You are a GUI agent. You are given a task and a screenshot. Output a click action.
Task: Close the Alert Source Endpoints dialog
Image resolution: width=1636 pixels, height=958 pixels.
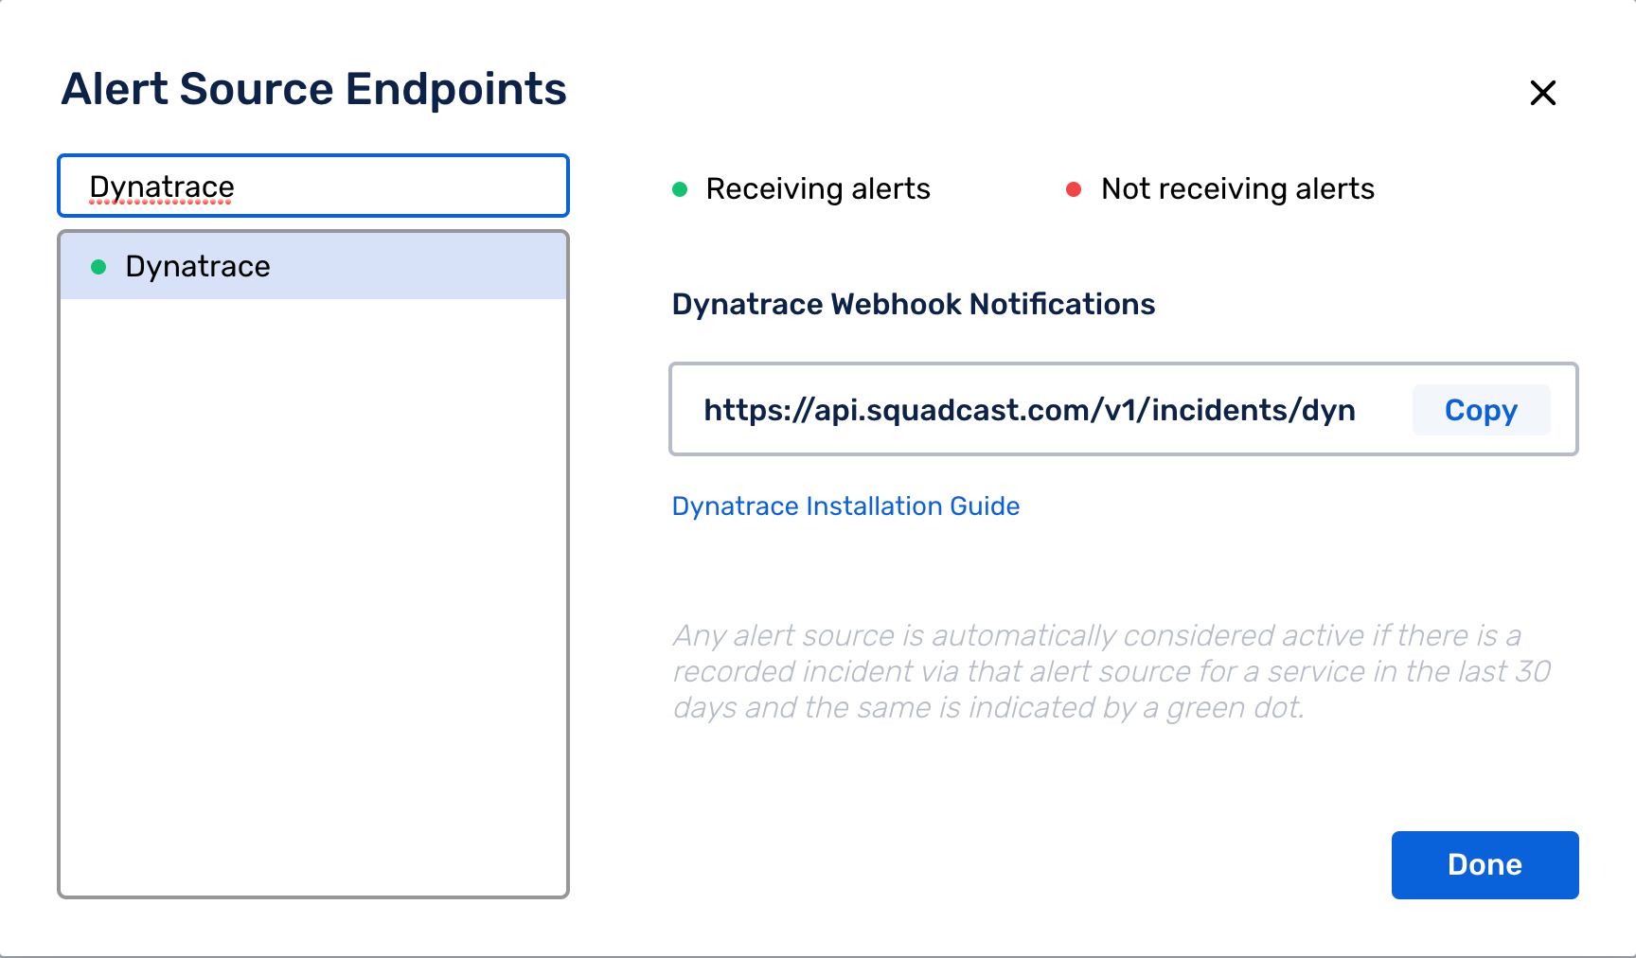coord(1543,93)
